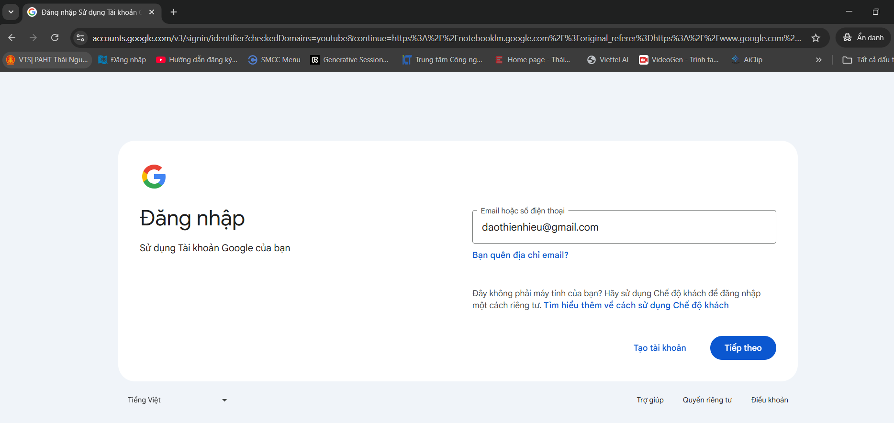Click the Ẩn danh incognito indicator
Viewport: 894px width, 423px height.
[x=863, y=38]
